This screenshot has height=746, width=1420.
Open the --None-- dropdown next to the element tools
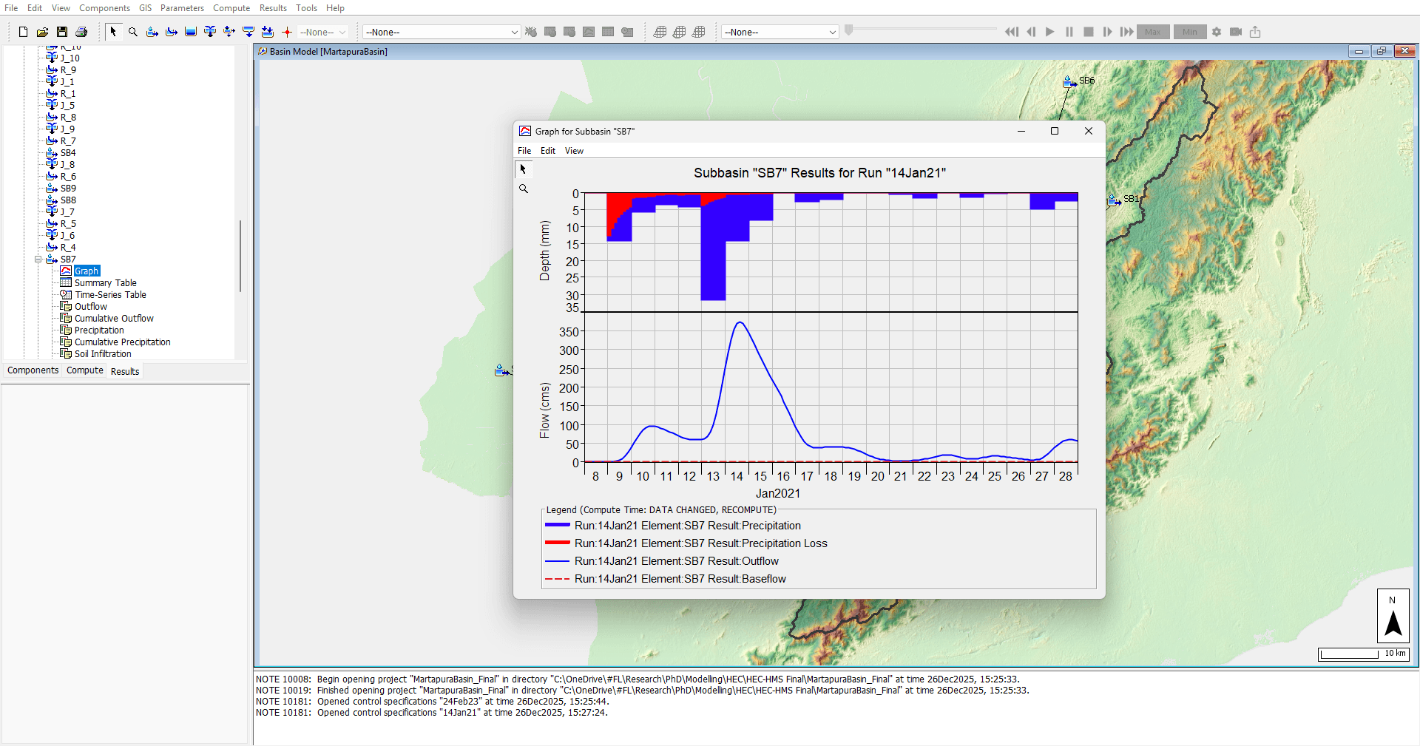tap(321, 32)
